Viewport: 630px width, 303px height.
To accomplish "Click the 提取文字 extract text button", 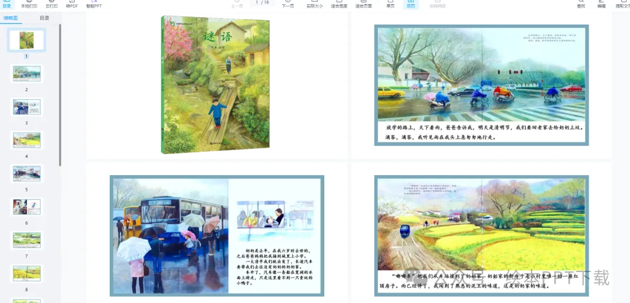I will (623, 5).
